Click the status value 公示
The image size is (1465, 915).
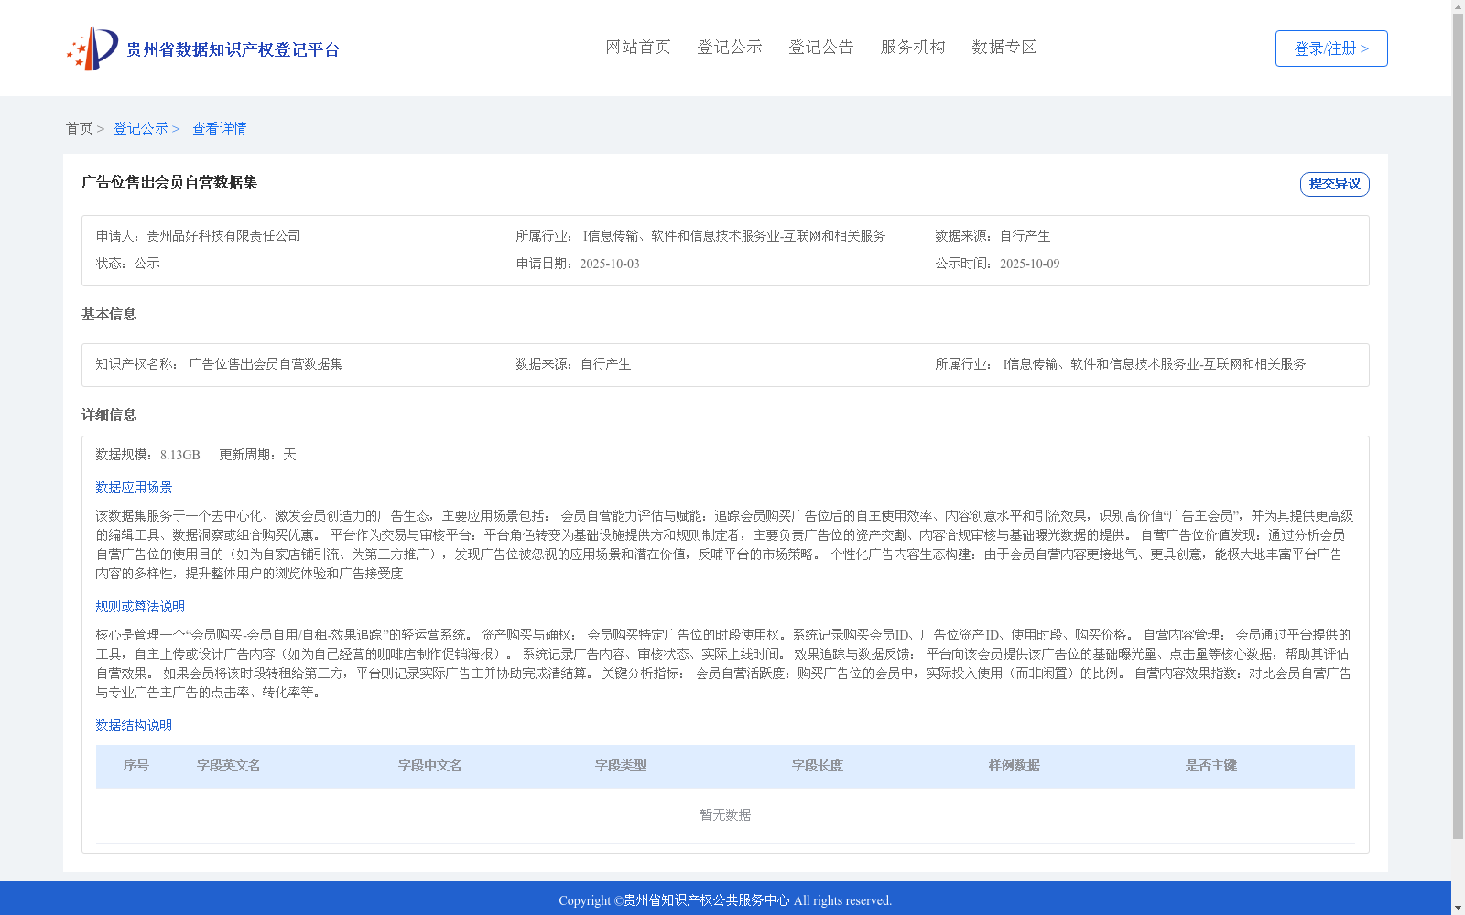coord(146,264)
